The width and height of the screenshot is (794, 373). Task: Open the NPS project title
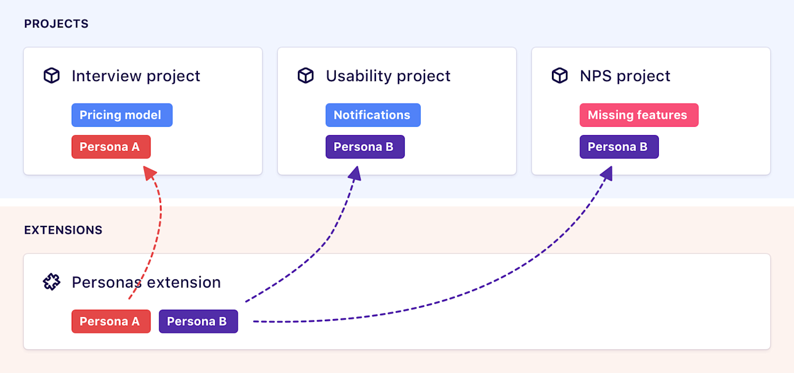click(x=625, y=76)
